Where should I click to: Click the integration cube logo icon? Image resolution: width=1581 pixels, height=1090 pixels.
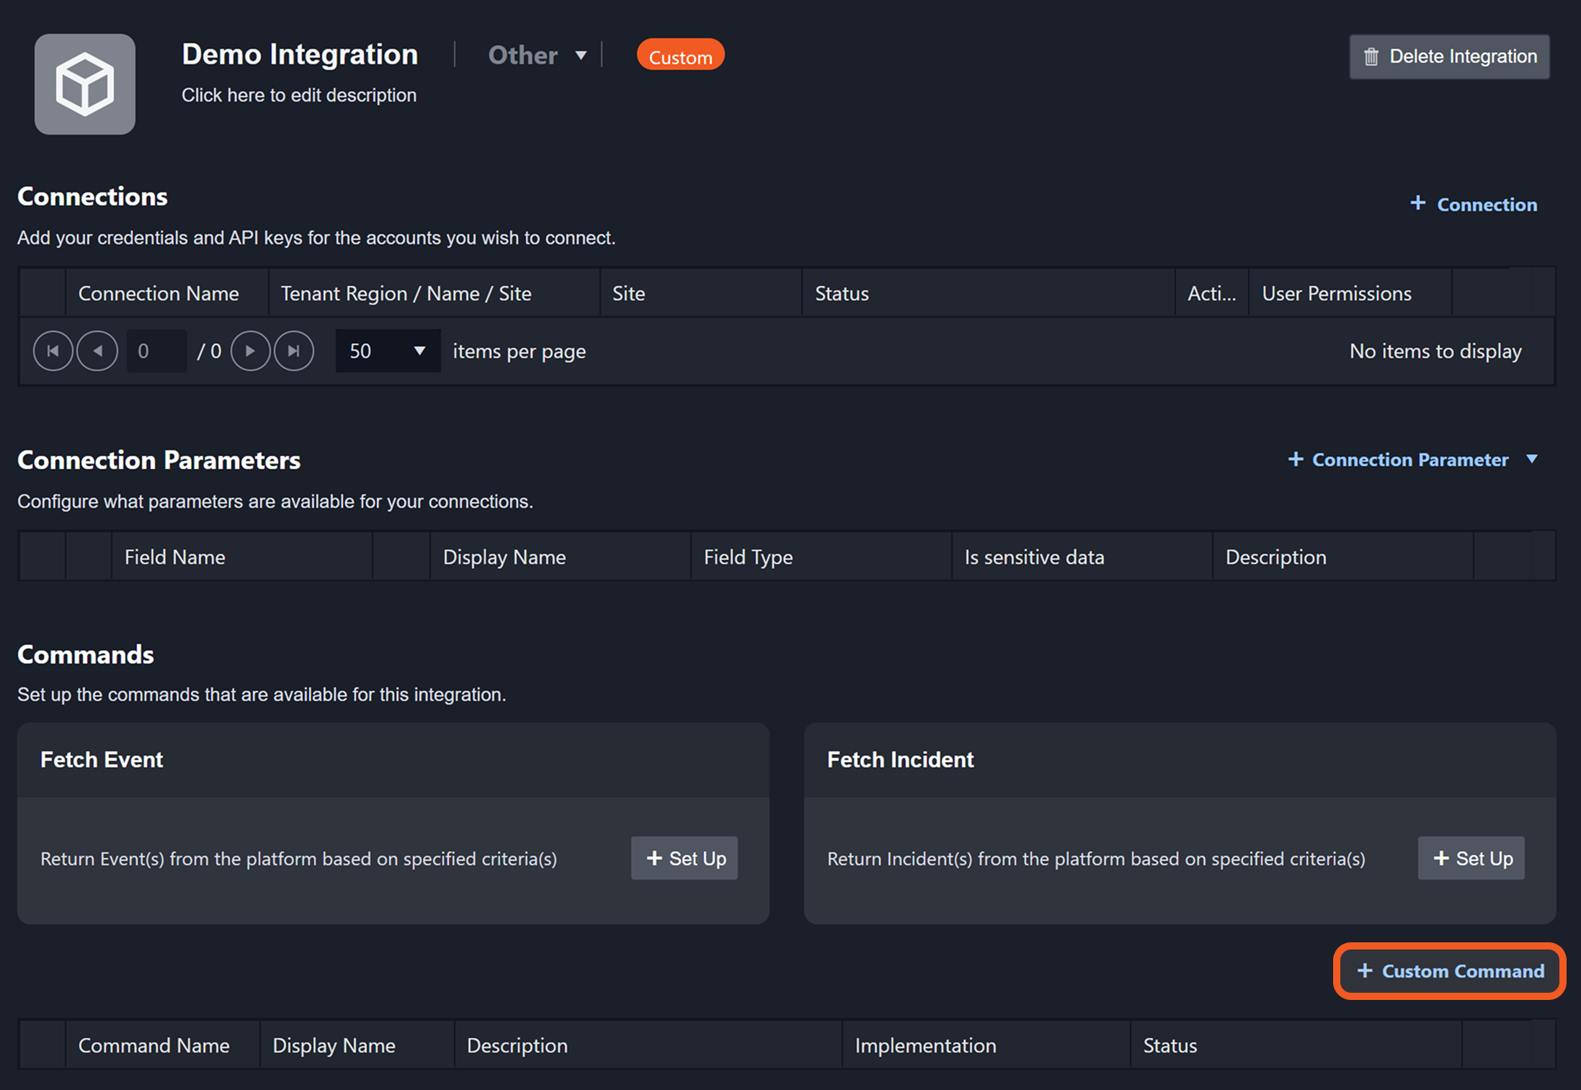85,84
